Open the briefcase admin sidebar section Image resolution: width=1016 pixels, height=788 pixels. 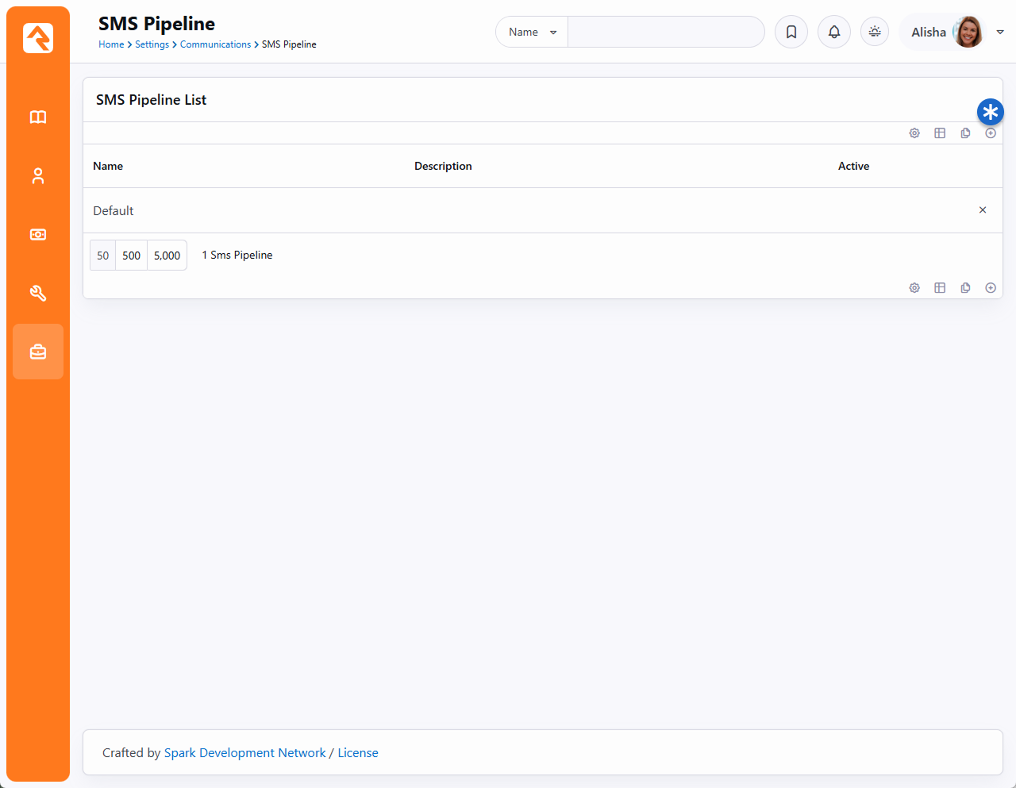(x=38, y=352)
